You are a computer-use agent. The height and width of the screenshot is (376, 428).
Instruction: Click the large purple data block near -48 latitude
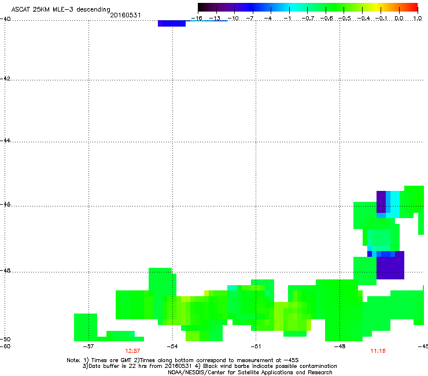pyautogui.click(x=390, y=265)
